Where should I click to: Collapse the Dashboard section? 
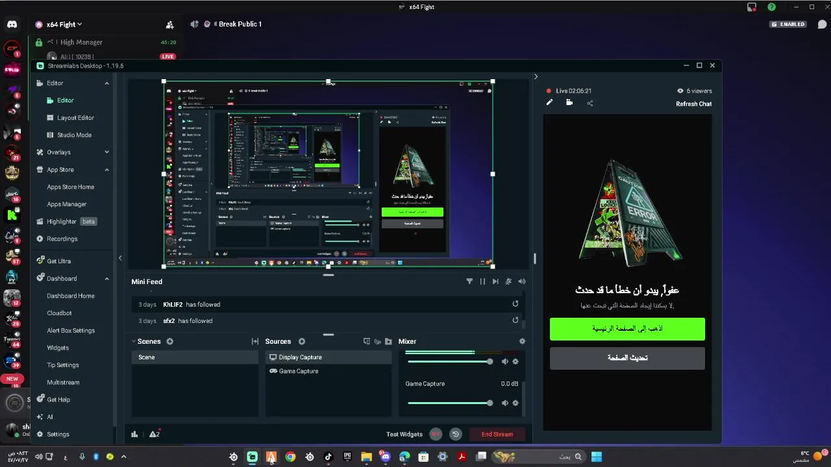[x=106, y=278]
